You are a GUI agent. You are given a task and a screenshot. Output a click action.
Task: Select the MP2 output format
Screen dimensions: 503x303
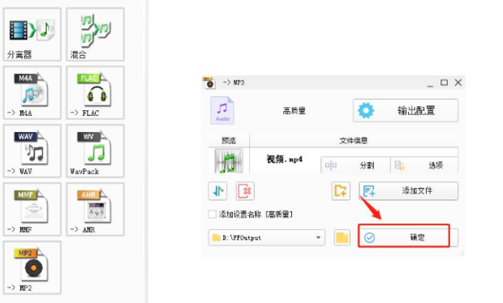32,268
